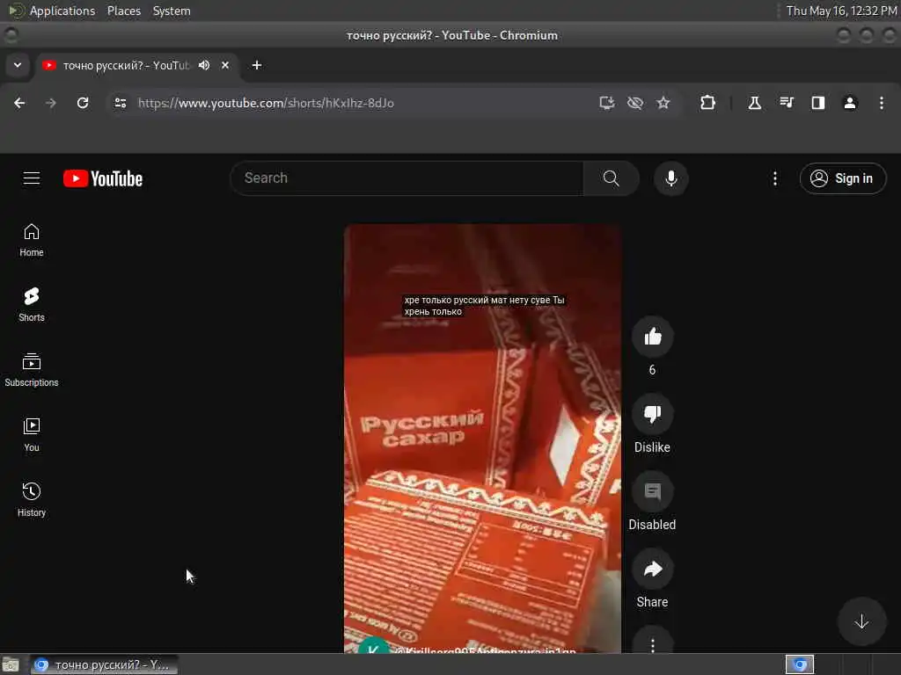This screenshot has height=675, width=901.
Task: Go to Home in YouTube sidebar
Action: (32, 240)
